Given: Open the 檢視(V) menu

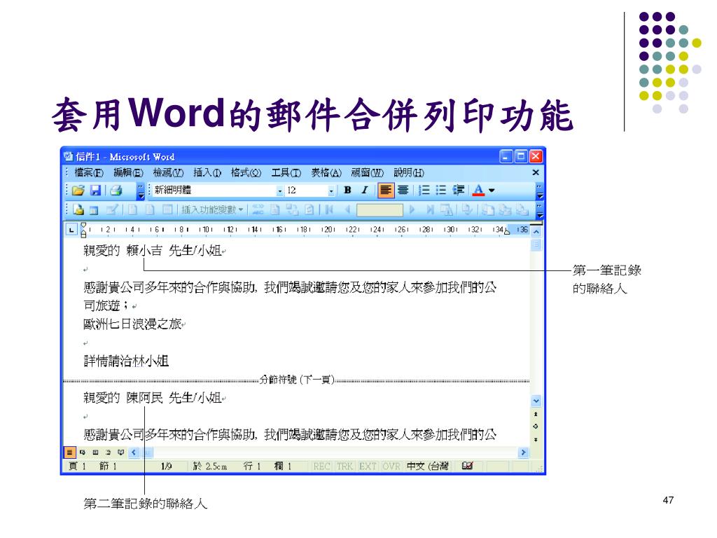Looking at the screenshot, I should pyautogui.click(x=168, y=172).
